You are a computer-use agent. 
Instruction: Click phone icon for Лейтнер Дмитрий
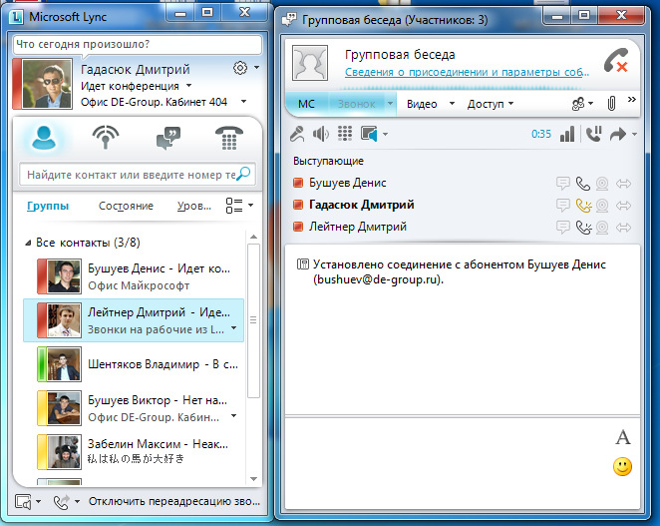[584, 228]
